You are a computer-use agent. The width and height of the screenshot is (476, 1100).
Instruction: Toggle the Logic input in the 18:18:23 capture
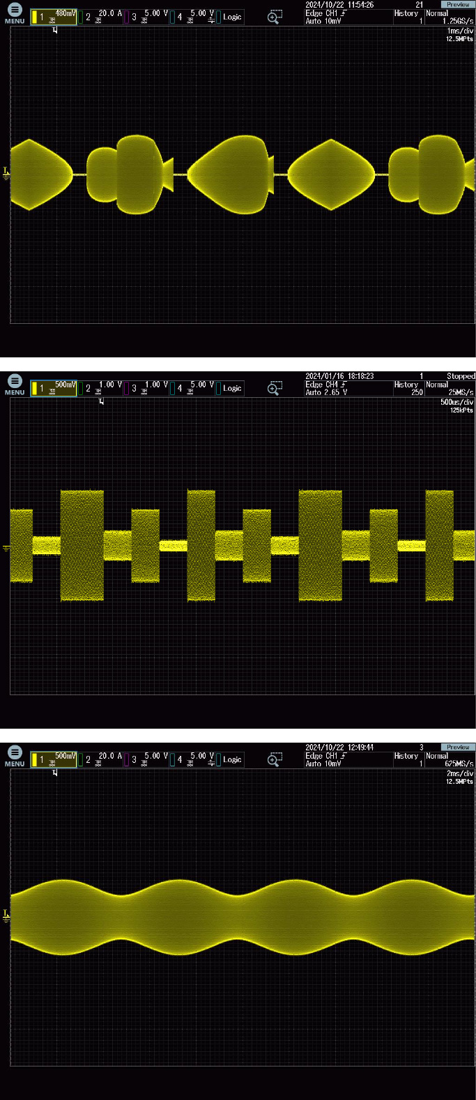pyautogui.click(x=229, y=388)
